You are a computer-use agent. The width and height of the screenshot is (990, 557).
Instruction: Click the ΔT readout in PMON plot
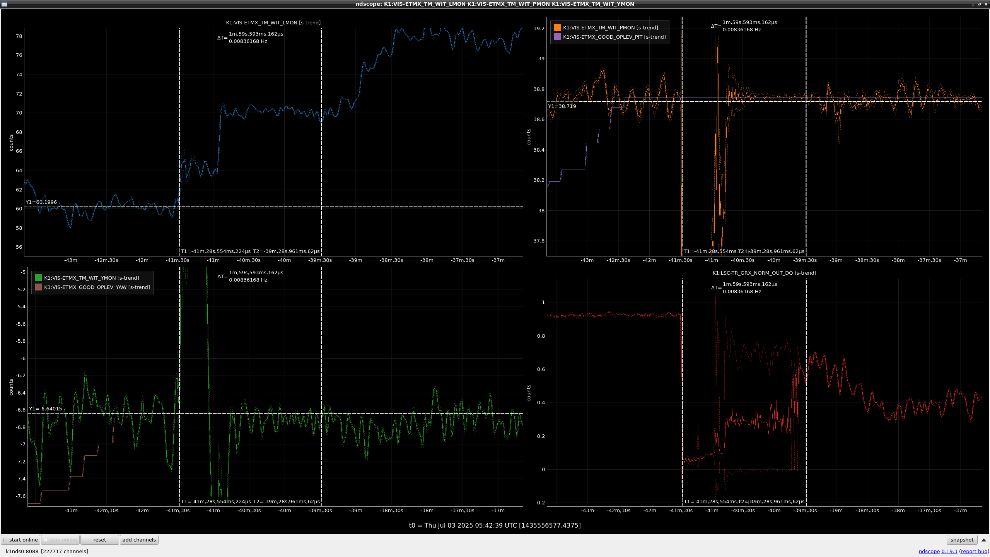(744, 26)
